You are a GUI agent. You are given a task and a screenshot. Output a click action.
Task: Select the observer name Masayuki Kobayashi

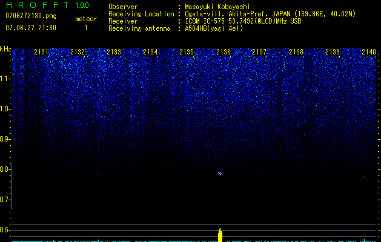pos(217,7)
